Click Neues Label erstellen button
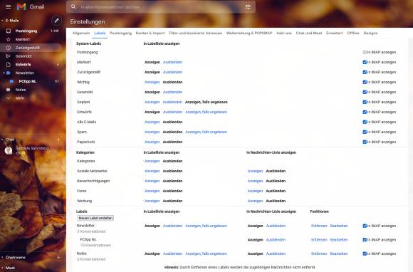Image resolution: width=413 pixels, height=272 pixels. (95, 218)
